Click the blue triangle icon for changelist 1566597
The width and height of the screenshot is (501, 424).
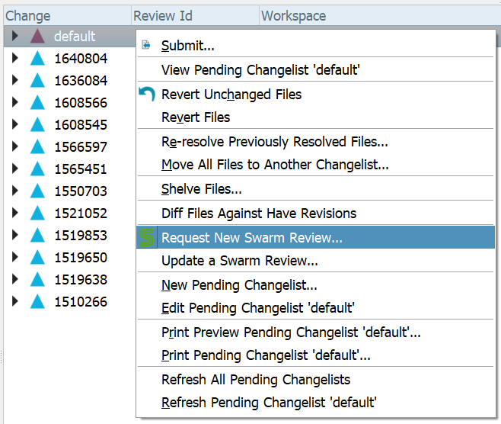[x=38, y=146]
